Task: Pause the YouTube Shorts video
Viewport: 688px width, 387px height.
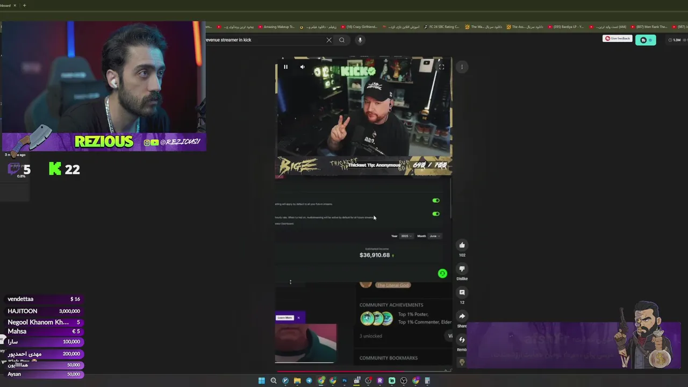Action: (285, 67)
